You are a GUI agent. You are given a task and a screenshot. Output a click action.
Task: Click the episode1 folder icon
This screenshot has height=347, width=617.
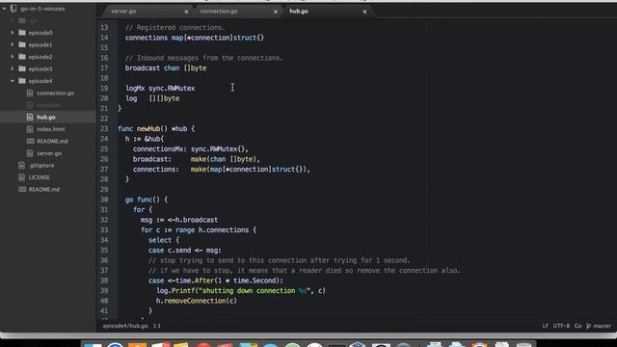pos(22,45)
